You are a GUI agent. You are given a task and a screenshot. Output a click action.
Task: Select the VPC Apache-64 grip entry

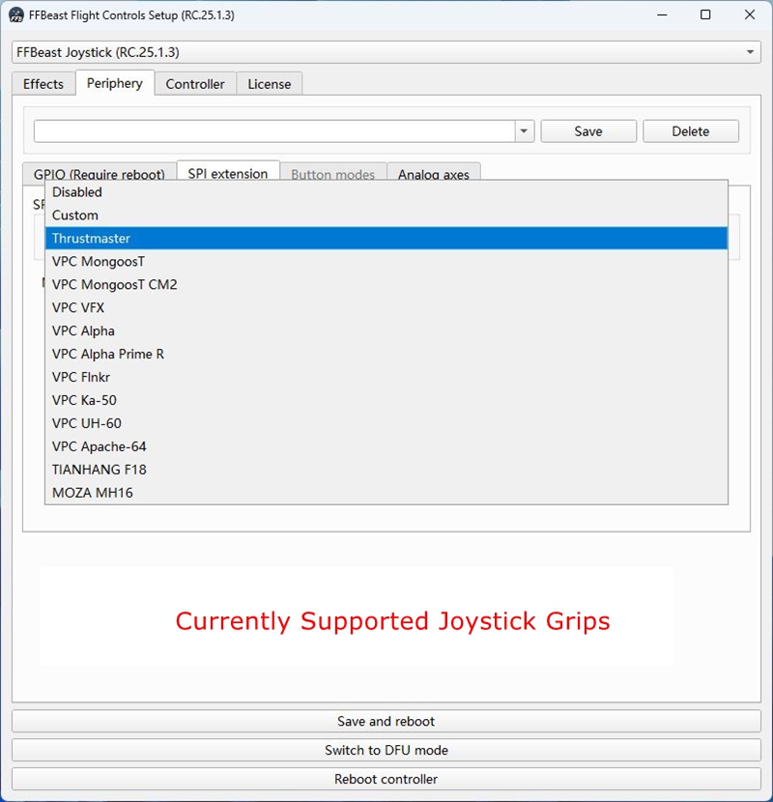(100, 446)
